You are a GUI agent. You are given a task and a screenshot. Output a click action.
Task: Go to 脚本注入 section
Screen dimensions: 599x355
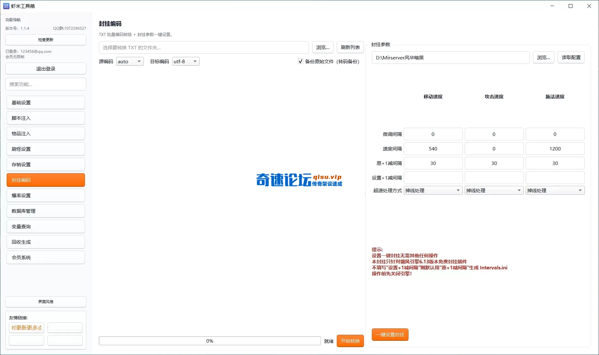click(46, 118)
